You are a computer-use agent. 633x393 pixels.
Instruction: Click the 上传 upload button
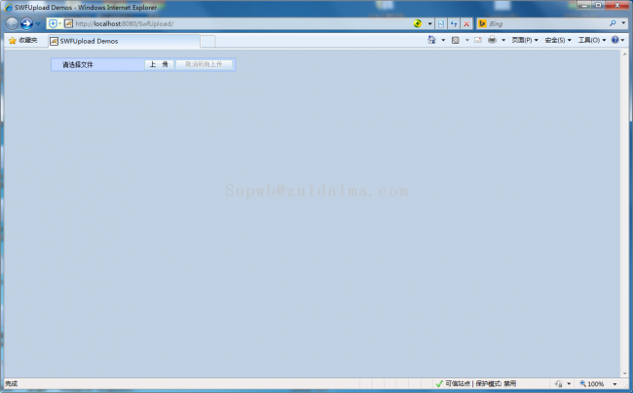tap(159, 64)
